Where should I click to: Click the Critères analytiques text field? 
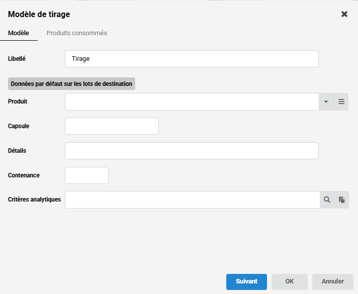(192, 200)
